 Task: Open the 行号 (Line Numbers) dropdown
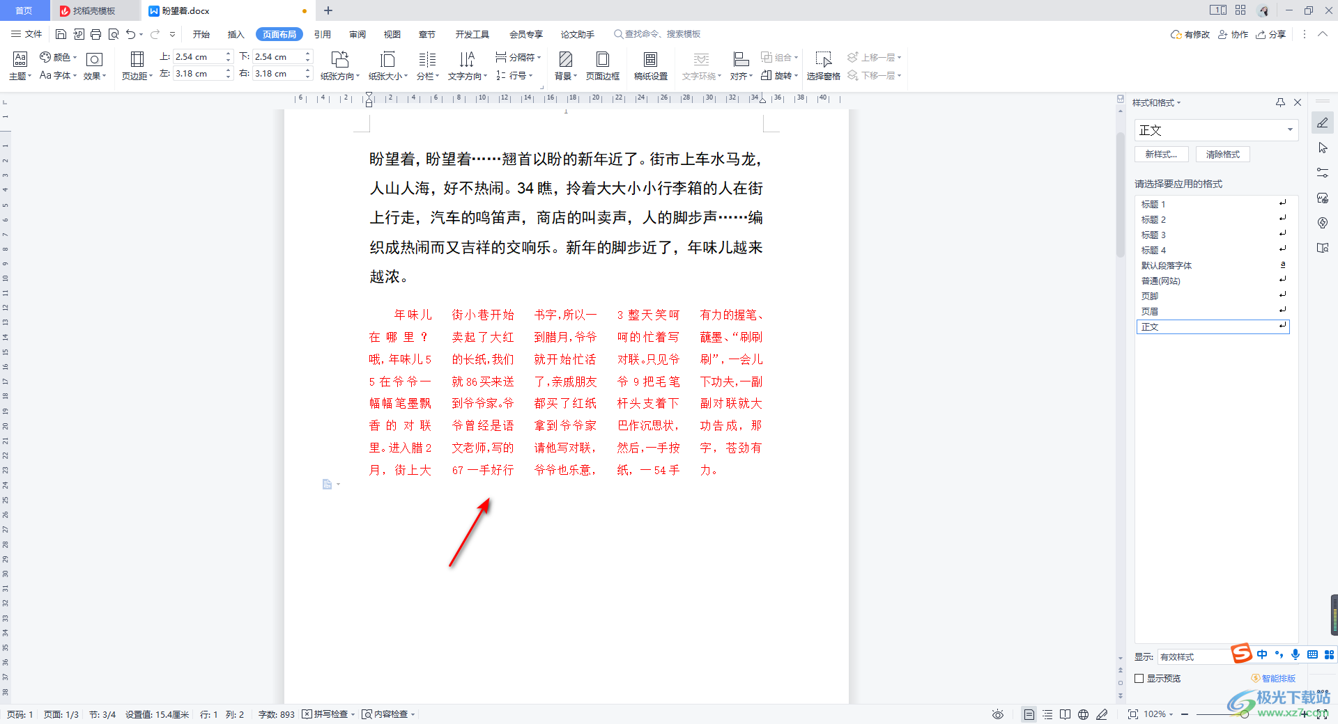click(514, 75)
